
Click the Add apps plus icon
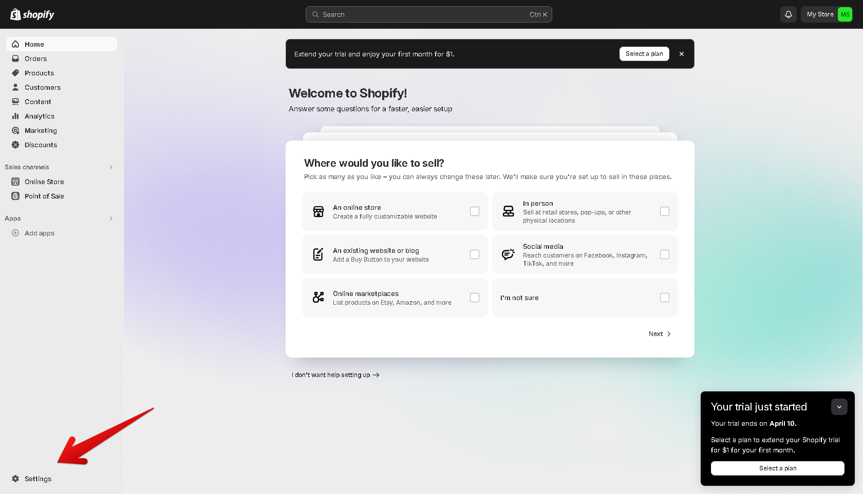(15, 233)
